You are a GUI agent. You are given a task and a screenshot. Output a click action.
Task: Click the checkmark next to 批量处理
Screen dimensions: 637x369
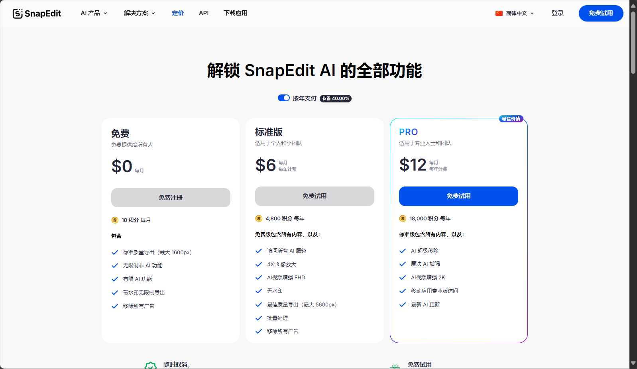coord(259,318)
